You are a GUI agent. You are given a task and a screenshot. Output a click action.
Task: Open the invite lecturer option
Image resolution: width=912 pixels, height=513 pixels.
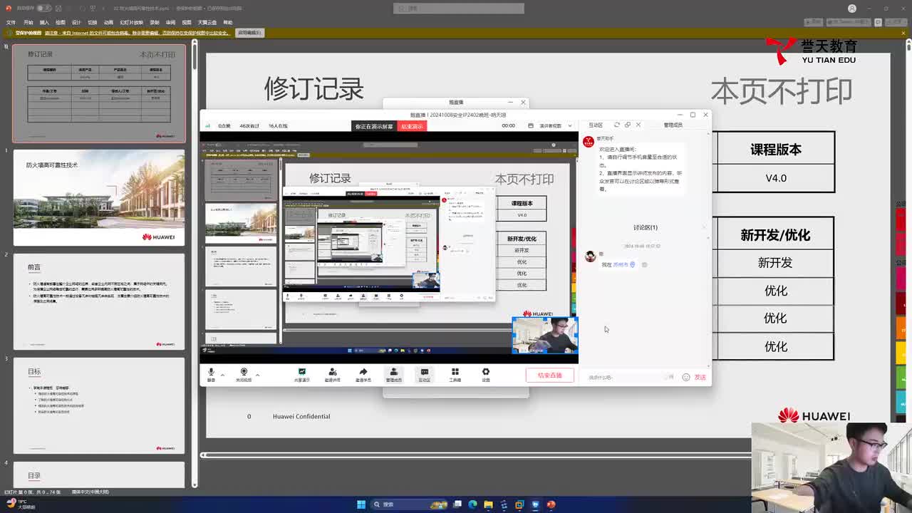(x=333, y=375)
